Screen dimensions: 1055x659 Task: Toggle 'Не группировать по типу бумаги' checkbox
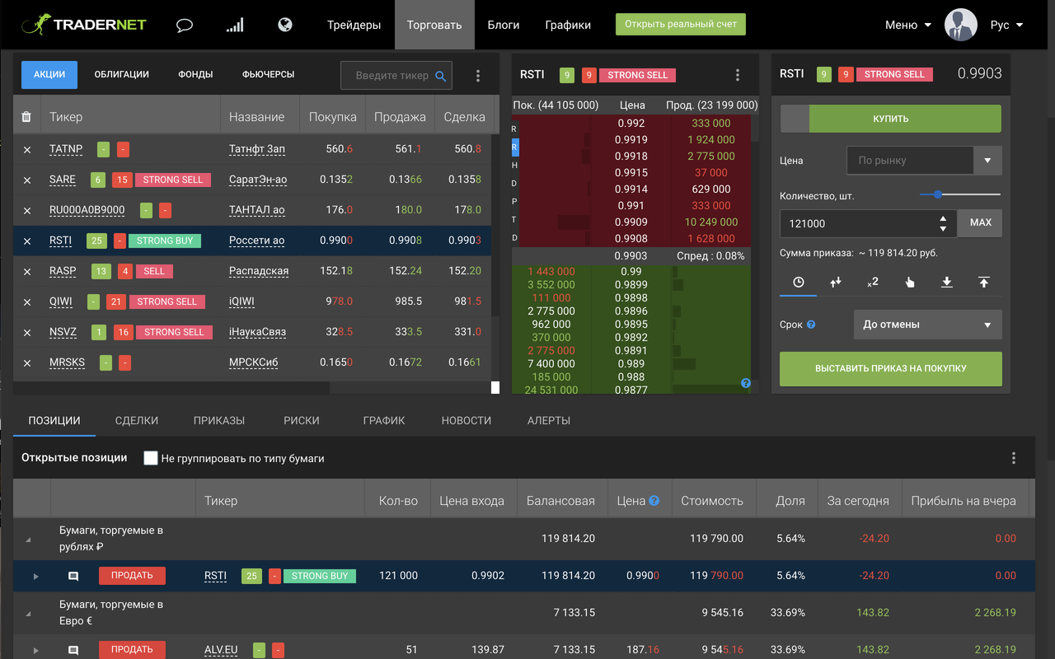(151, 458)
